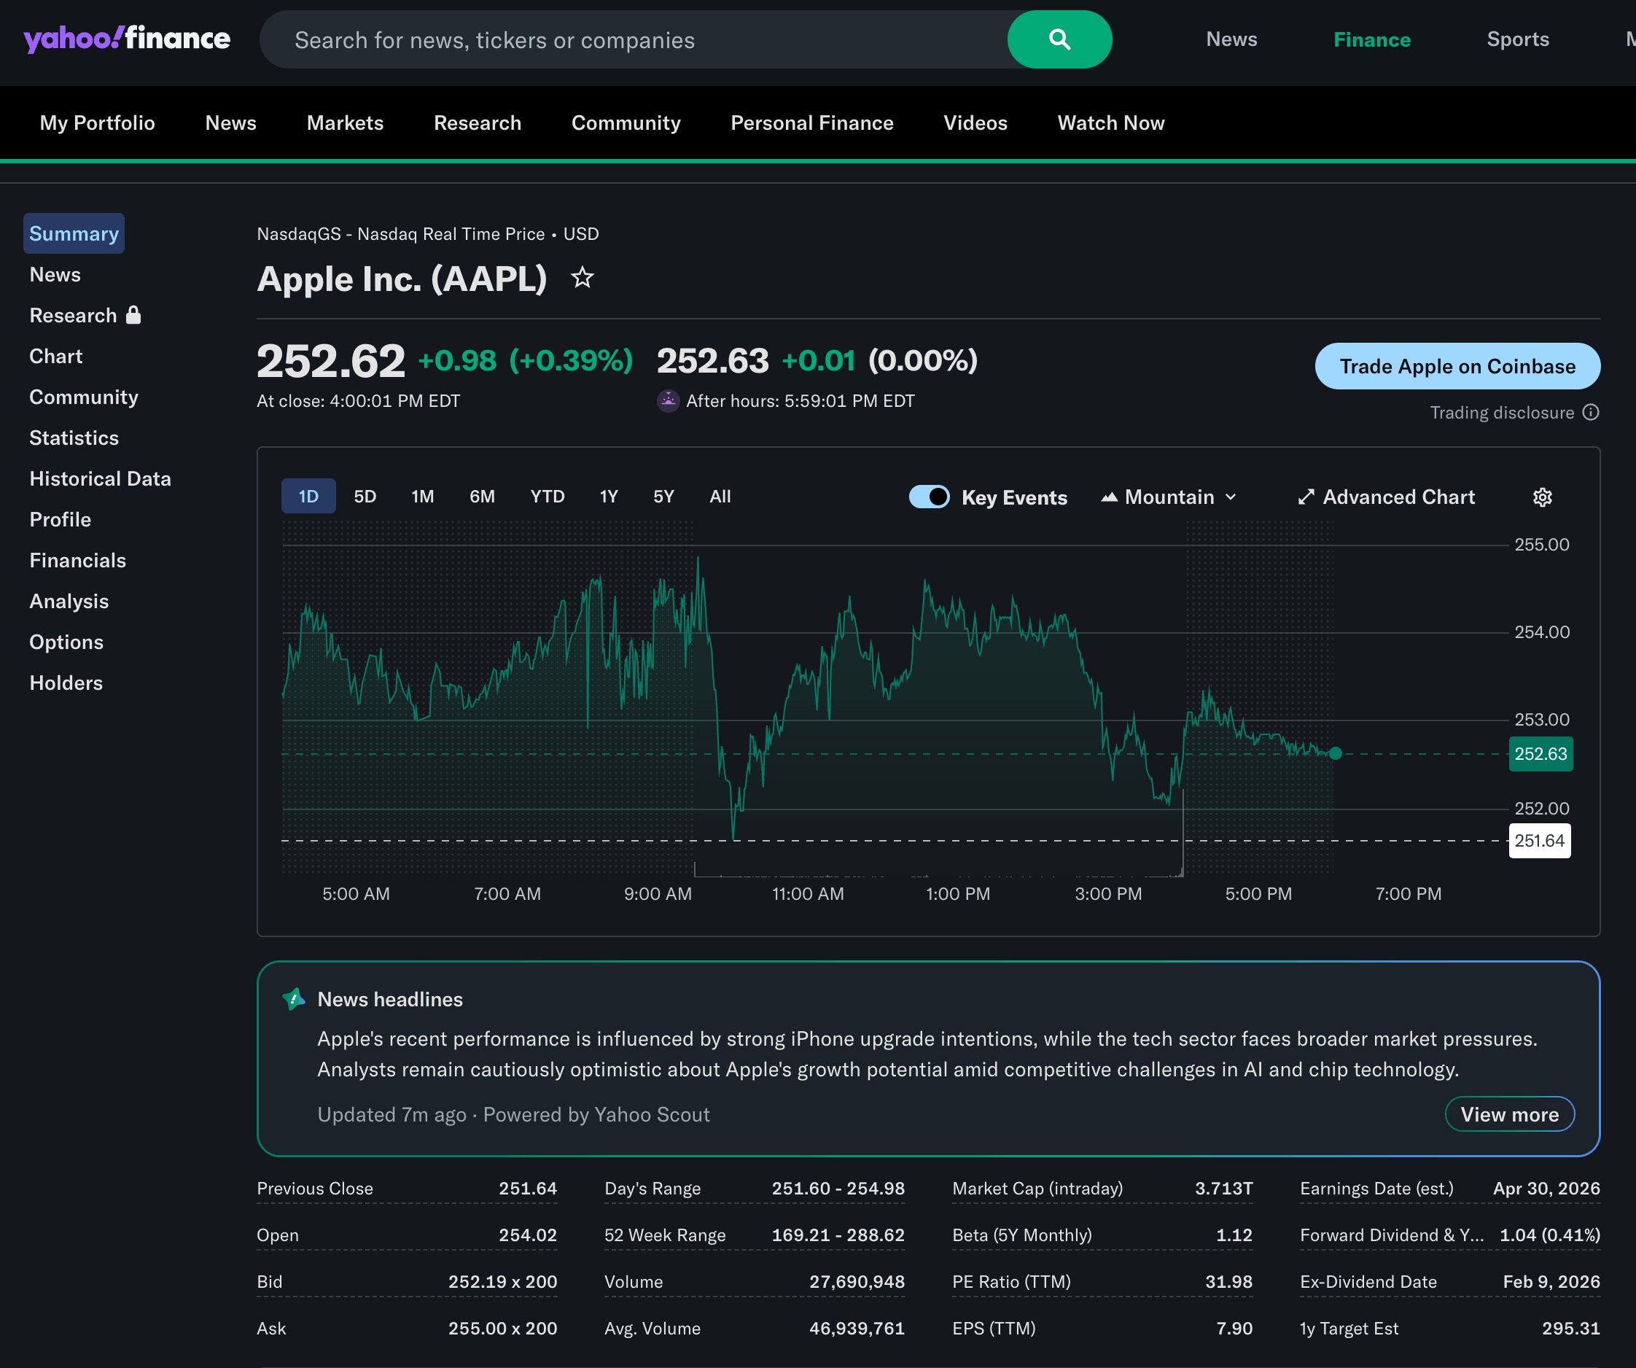Add AAPL to favorites with star icon

coord(582,278)
